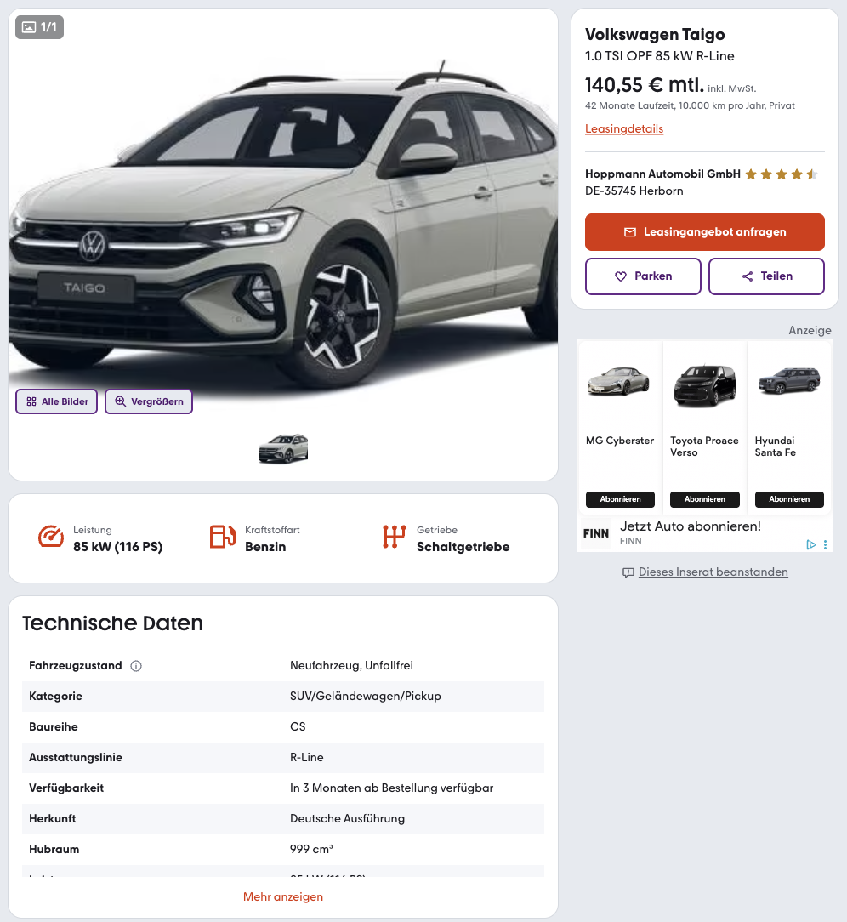Screen dimensions: 847x922
Task: Share the listing via Teilen button
Action: click(x=766, y=276)
